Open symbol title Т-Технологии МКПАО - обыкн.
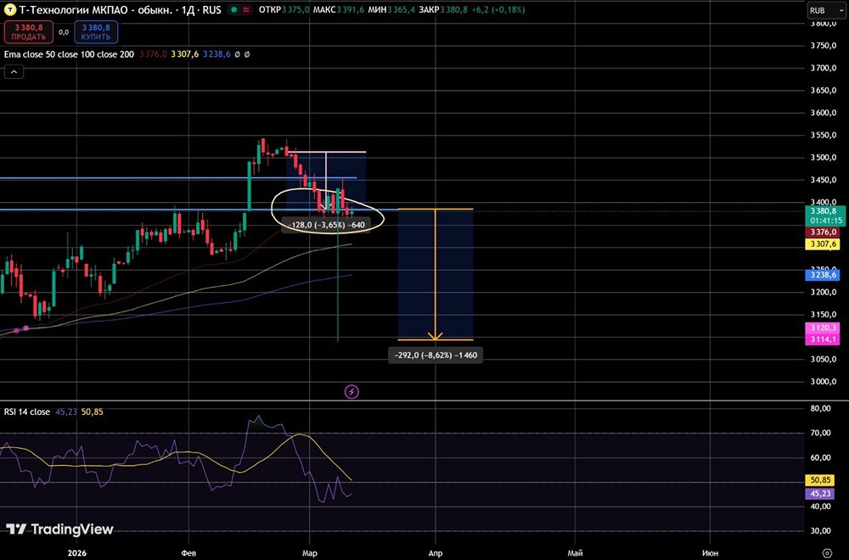This screenshot has height=560, width=849. (x=98, y=9)
